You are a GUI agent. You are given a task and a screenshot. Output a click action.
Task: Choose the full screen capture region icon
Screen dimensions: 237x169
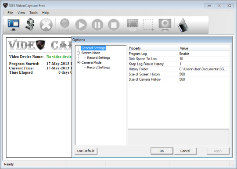tap(133, 25)
